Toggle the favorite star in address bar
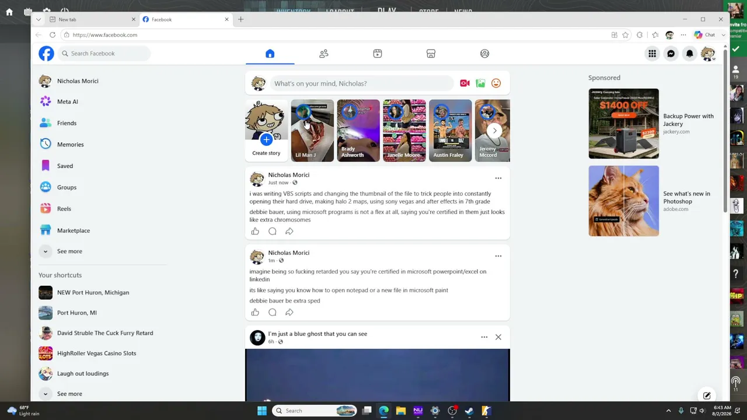 (626, 35)
